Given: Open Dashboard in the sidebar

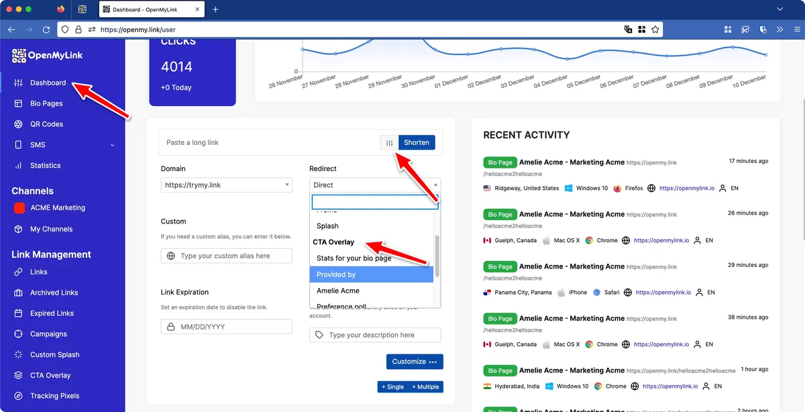Looking at the screenshot, I should (48, 83).
